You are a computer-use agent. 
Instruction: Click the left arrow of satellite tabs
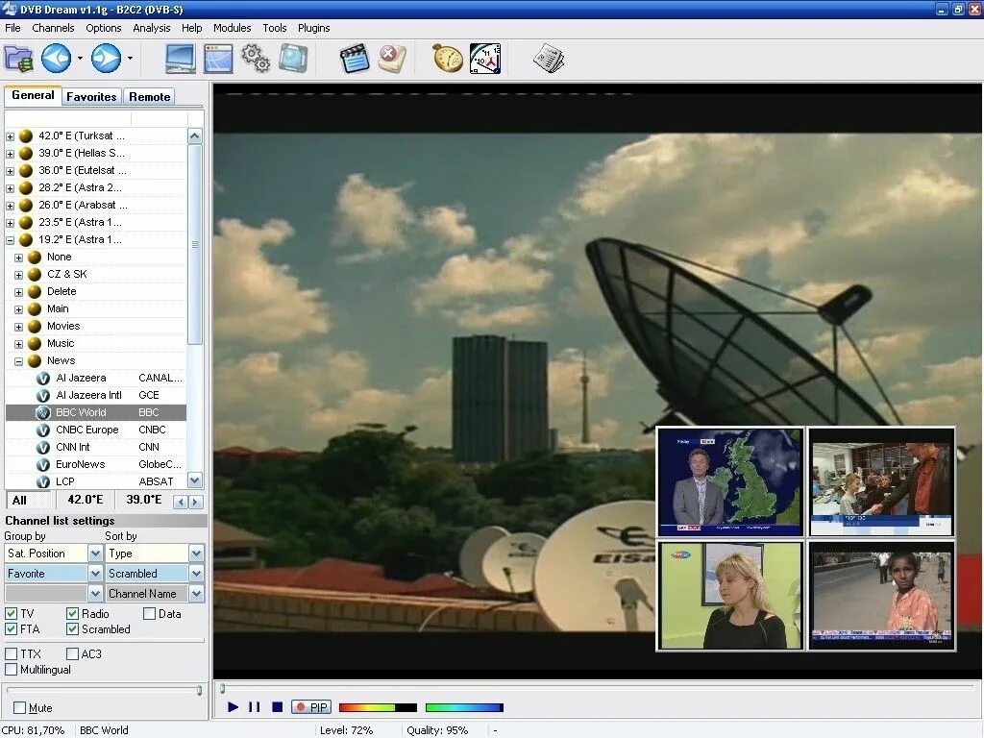182,502
